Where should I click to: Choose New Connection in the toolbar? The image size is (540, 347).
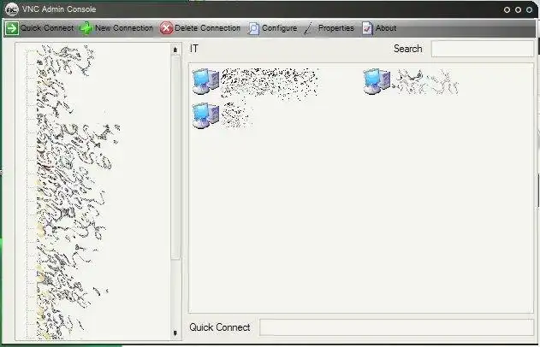point(124,28)
